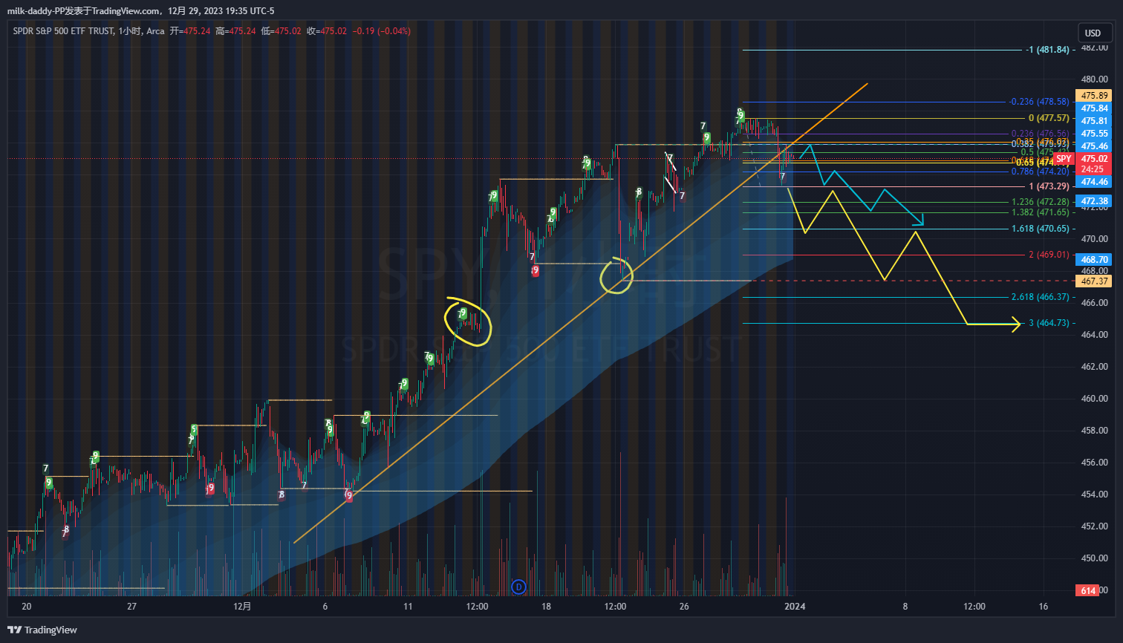Click the cyan arrowhead of the blue path
1123x643 pixels.
coord(920,221)
